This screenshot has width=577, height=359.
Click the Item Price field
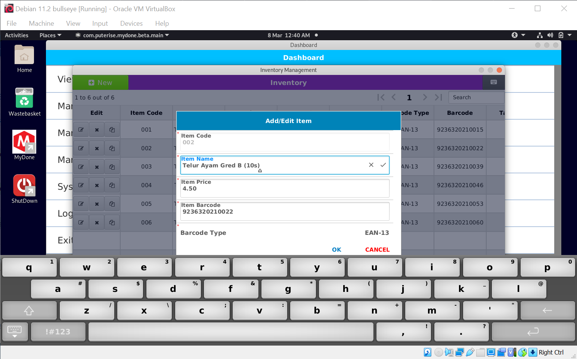(285, 188)
